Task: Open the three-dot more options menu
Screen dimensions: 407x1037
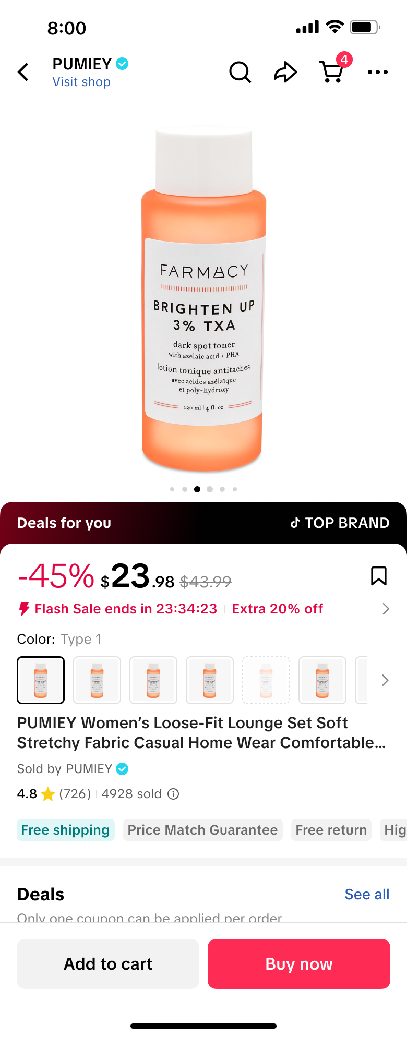Action: point(377,72)
